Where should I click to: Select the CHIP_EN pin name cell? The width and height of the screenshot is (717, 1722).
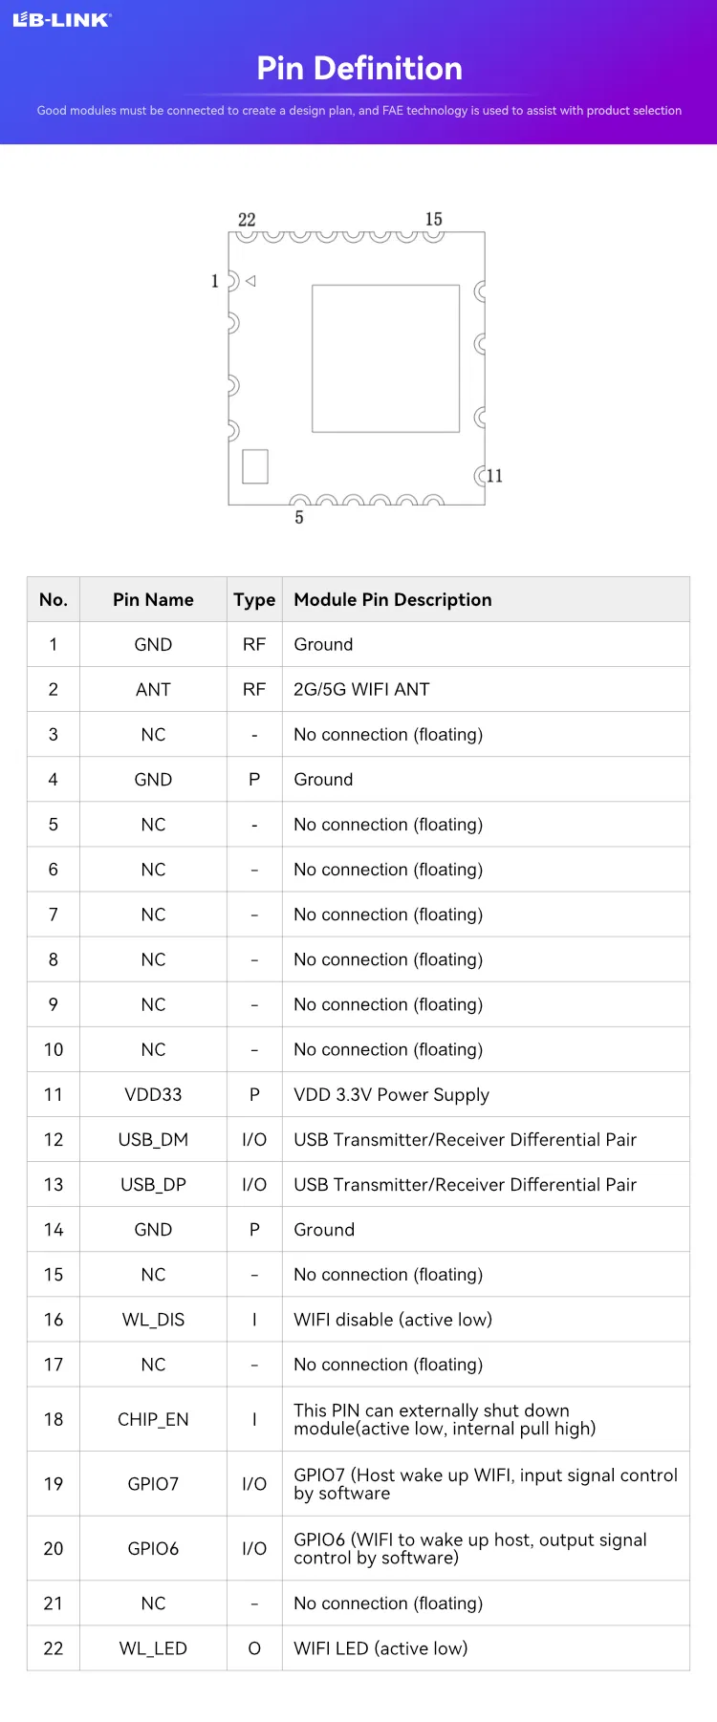coord(153,1420)
